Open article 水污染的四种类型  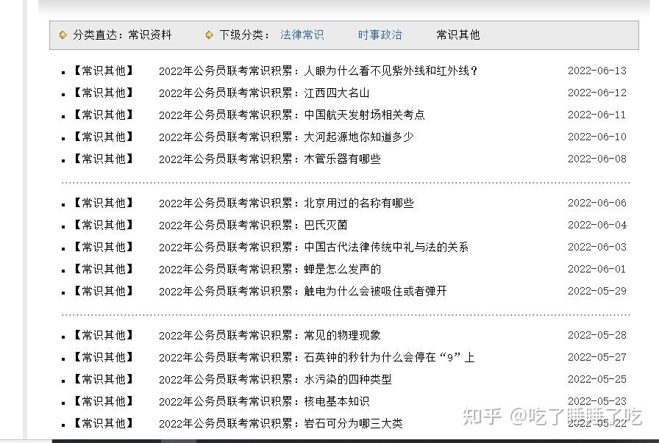(275, 380)
